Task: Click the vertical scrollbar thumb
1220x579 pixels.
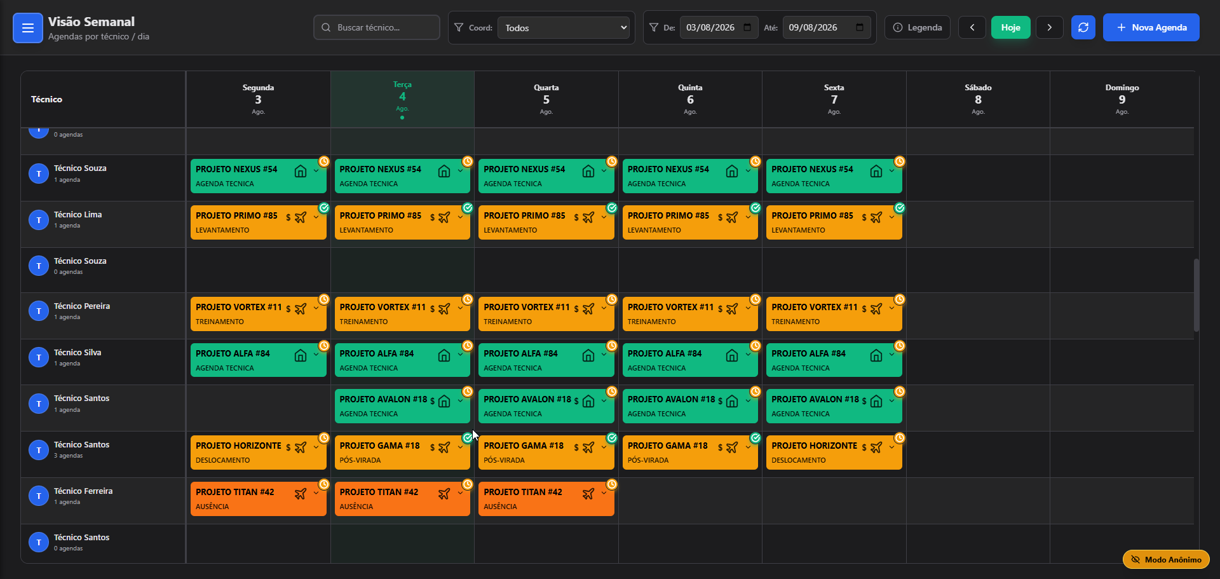Action: coord(1196,295)
